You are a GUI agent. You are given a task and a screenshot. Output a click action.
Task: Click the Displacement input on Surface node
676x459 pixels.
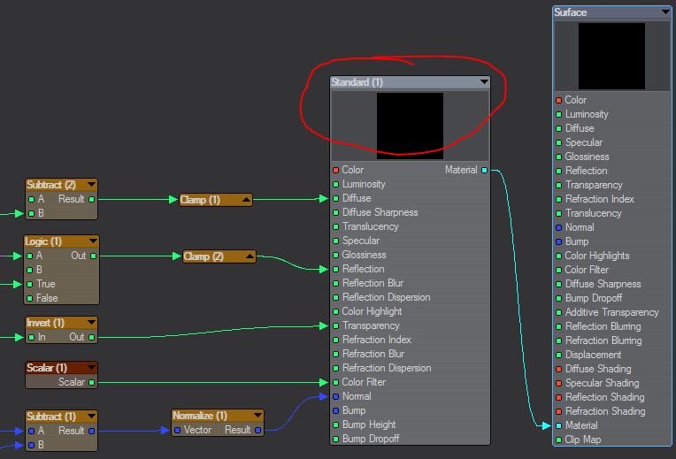[558, 355]
